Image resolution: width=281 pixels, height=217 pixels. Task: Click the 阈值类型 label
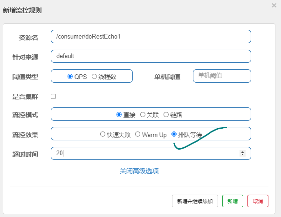pyautogui.click(x=25, y=77)
